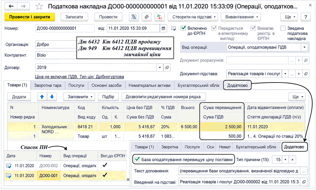Open Документ розрахунків via open icon
This screenshot has height=190, width=316.
pos(306,60)
